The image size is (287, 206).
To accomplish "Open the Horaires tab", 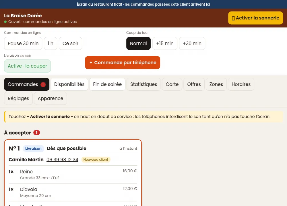I will click(241, 84).
